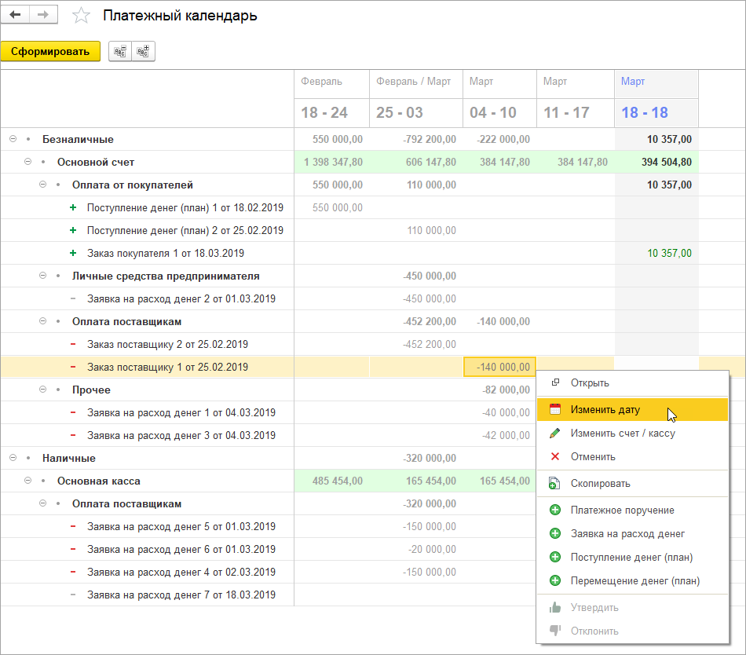Select Изменить счет / кассу menu entry
The height and width of the screenshot is (655, 746).
tap(622, 433)
